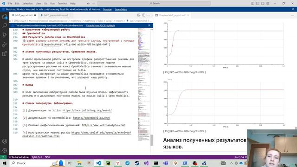Open customize layout icon
297x167 pixels.
[x=268, y=3]
